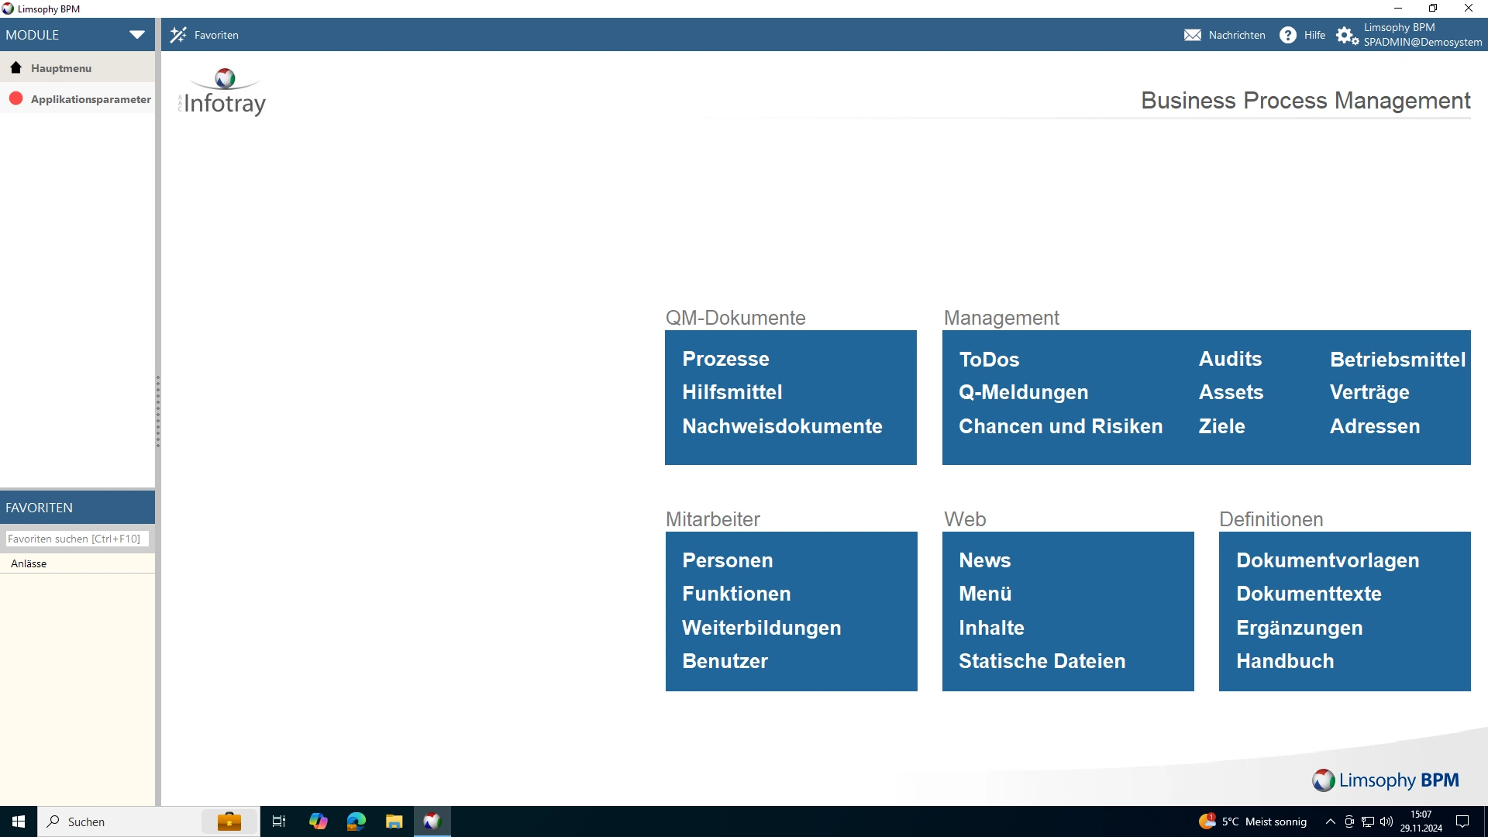This screenshot has height=837, width=1488.
Task: Open Dokumentvorlagen in Definitionen
Action: (1328, 560)
